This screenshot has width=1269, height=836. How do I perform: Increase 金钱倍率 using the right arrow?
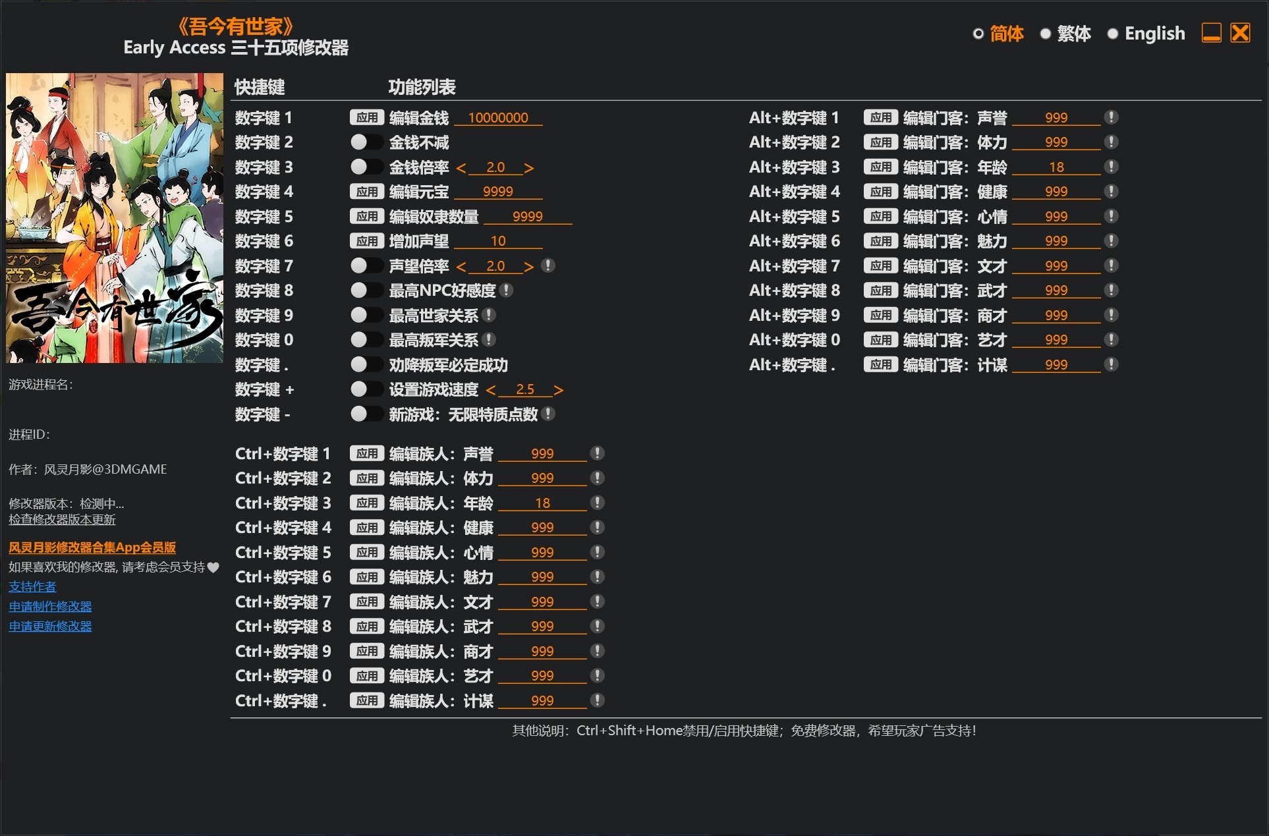(x=530, y=167)
